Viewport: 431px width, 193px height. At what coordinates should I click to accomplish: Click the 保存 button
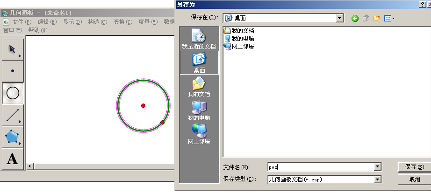click(x=414, y=167)
